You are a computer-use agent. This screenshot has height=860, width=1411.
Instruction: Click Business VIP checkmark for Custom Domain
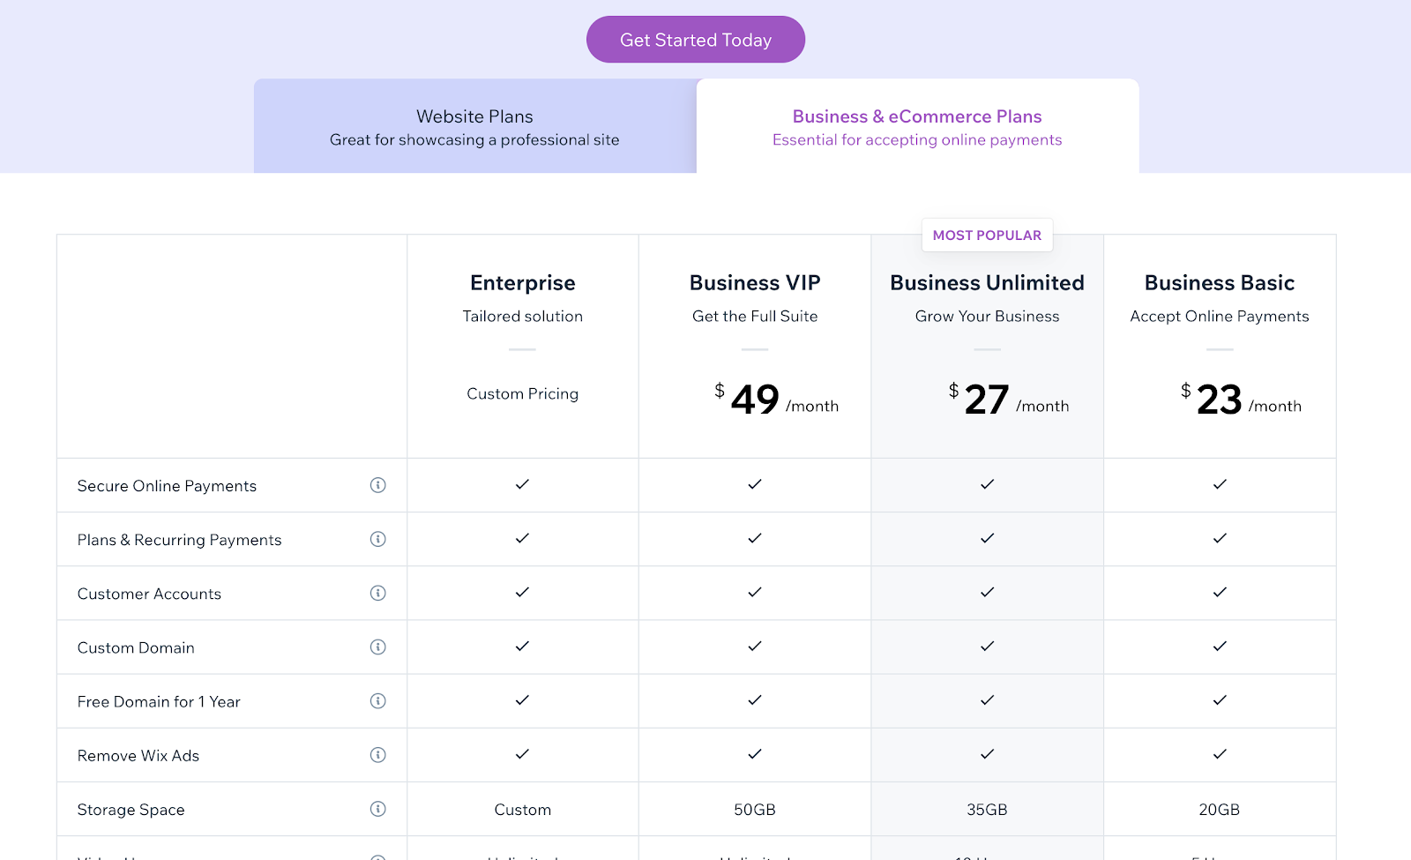755,647
